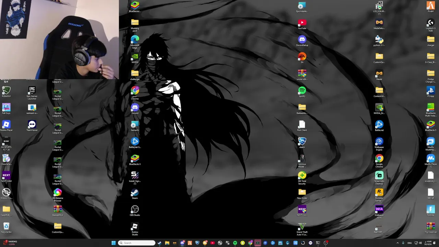Screen dimensions: 439x247
Task: Select the Mustang pack folder
Action: [135, 25]
